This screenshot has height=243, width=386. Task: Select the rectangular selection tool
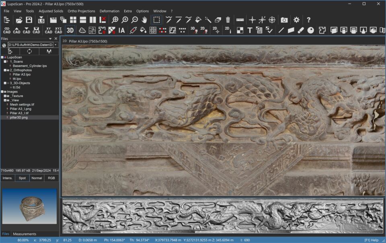[x=156, y=20]
